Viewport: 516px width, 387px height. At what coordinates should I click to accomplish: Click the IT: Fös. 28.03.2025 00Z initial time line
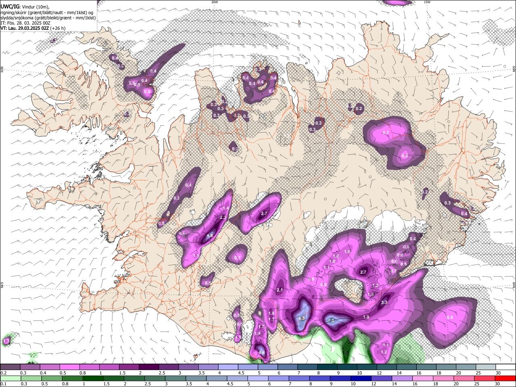click(x=25, y=23)
